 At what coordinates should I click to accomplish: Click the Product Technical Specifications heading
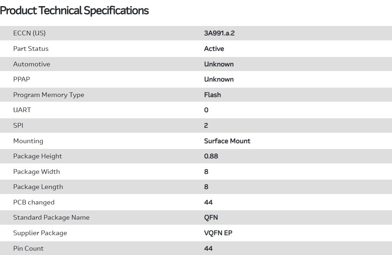(x=74, y=10)
